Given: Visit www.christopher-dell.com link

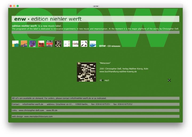Looking at the screenshot, I should (31, 110).
